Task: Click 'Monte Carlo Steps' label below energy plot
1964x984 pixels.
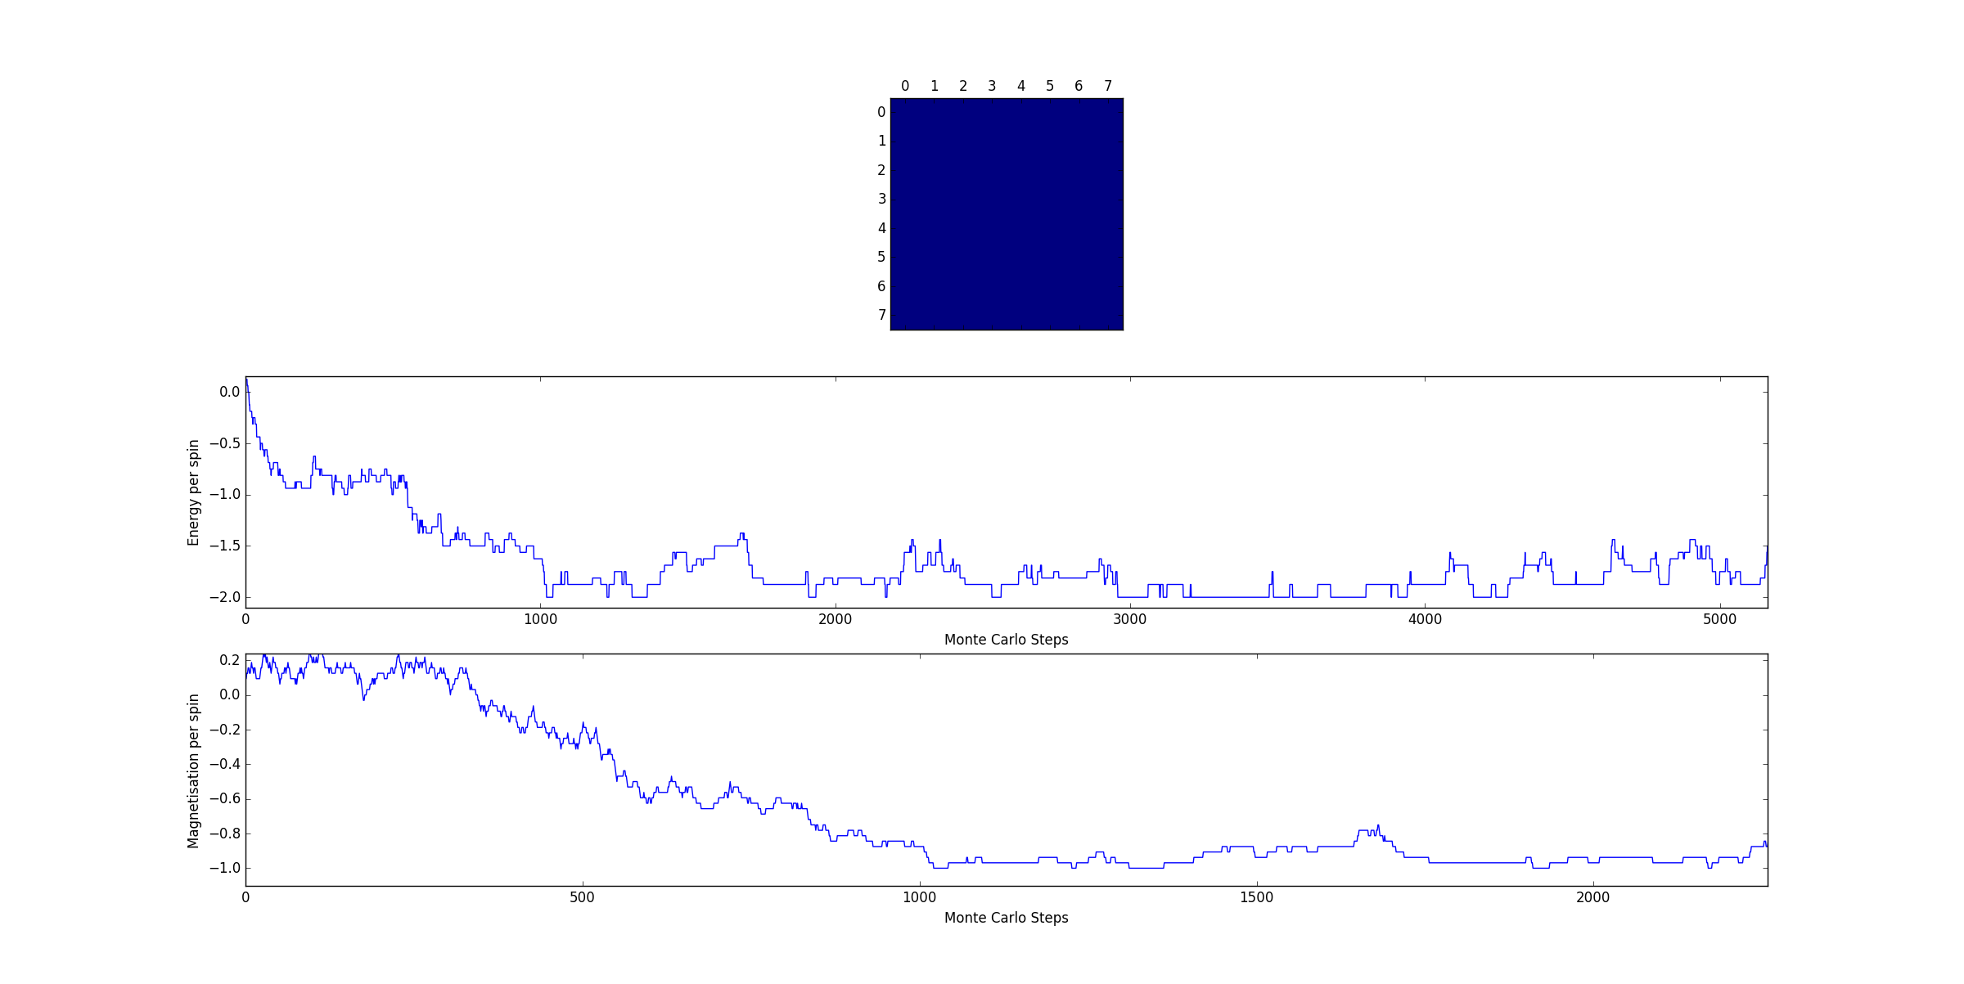Action: click(1006, 640)
